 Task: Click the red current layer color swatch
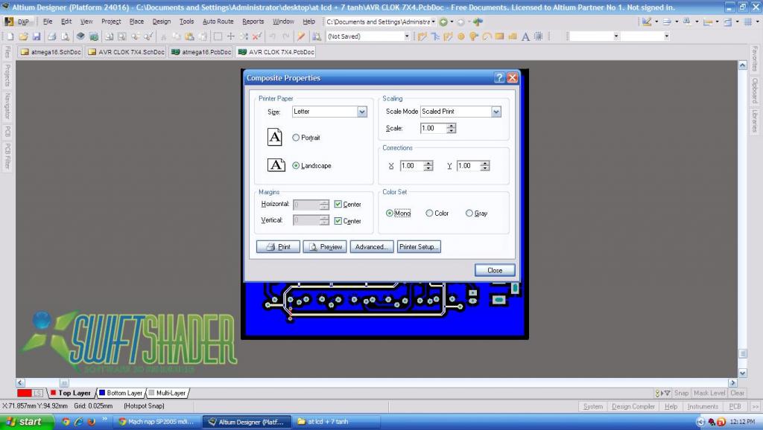24,393
